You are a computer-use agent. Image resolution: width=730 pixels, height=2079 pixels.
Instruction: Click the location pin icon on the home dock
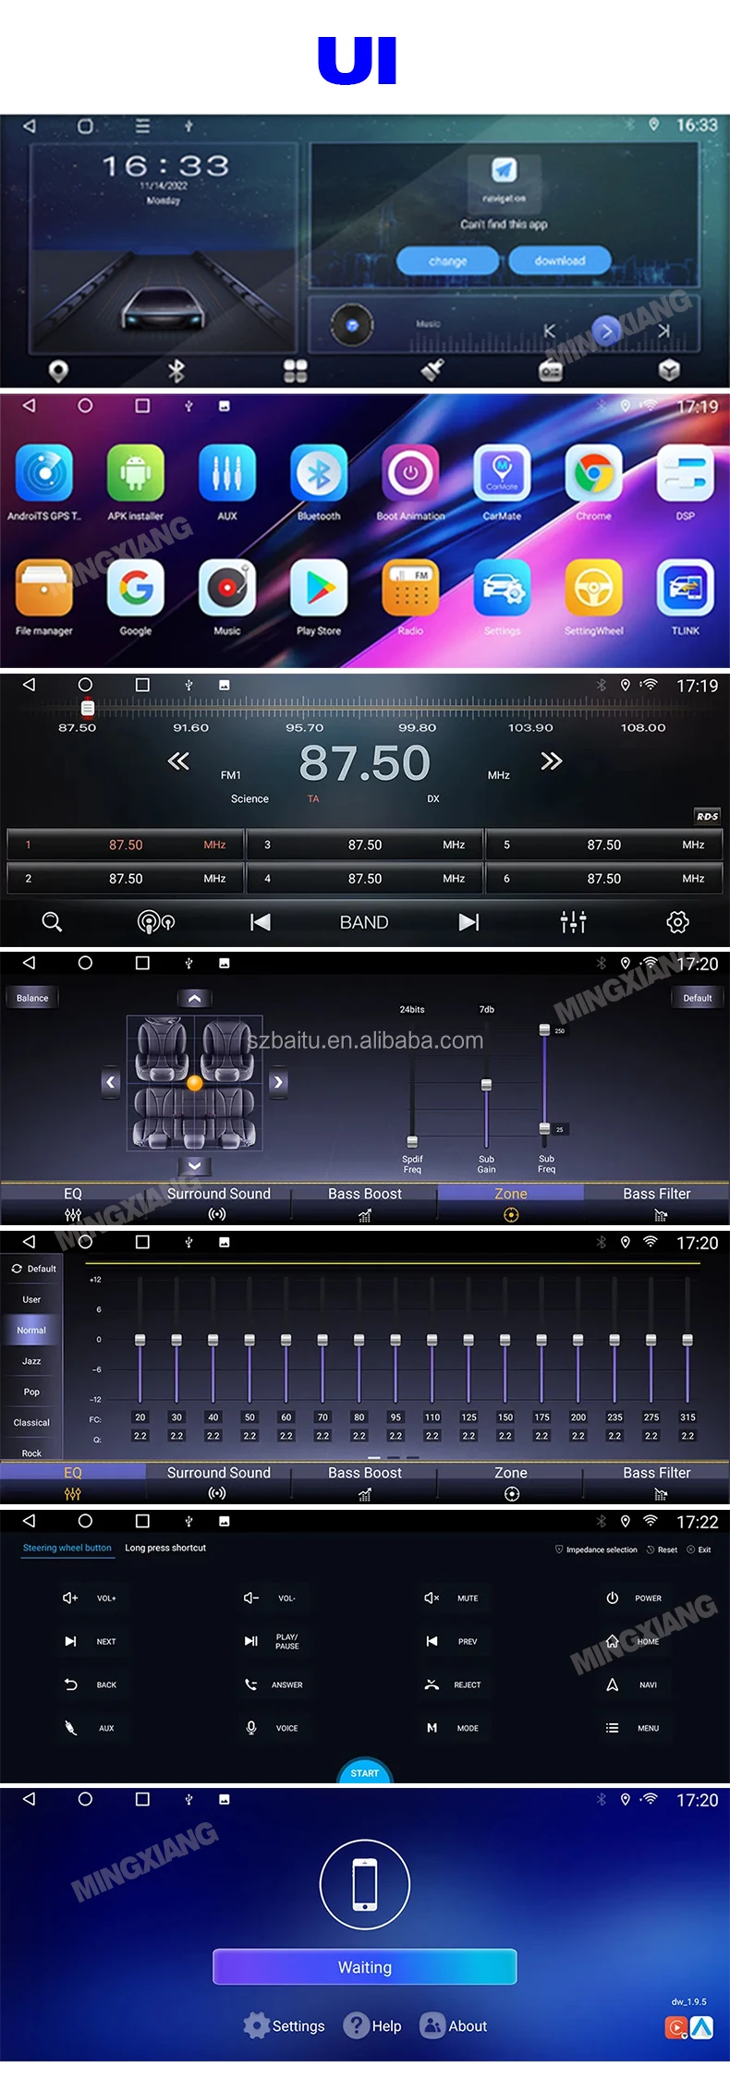58,371
